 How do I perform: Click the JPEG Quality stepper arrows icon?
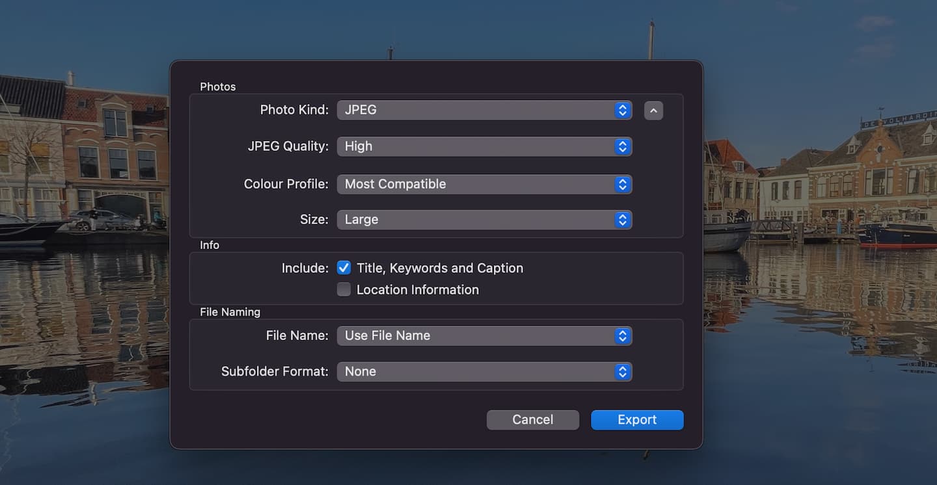pos(624,146)
